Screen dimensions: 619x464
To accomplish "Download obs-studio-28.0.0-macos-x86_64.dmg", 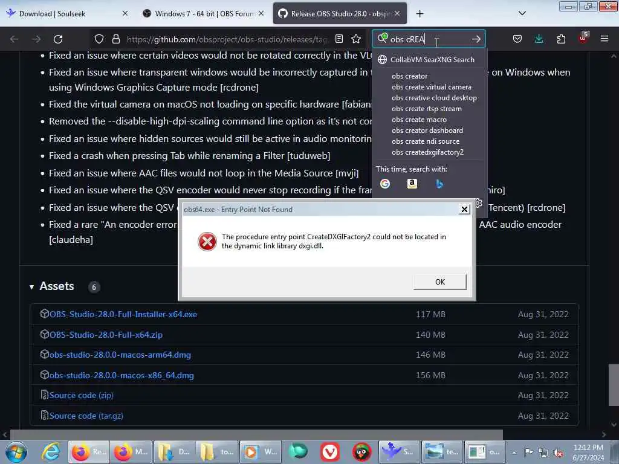I will 122,375.
